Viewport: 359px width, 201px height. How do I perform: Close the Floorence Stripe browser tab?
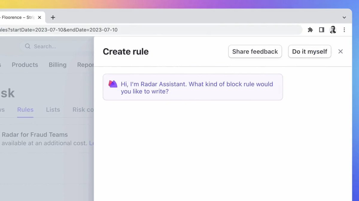tap(39, 18)
